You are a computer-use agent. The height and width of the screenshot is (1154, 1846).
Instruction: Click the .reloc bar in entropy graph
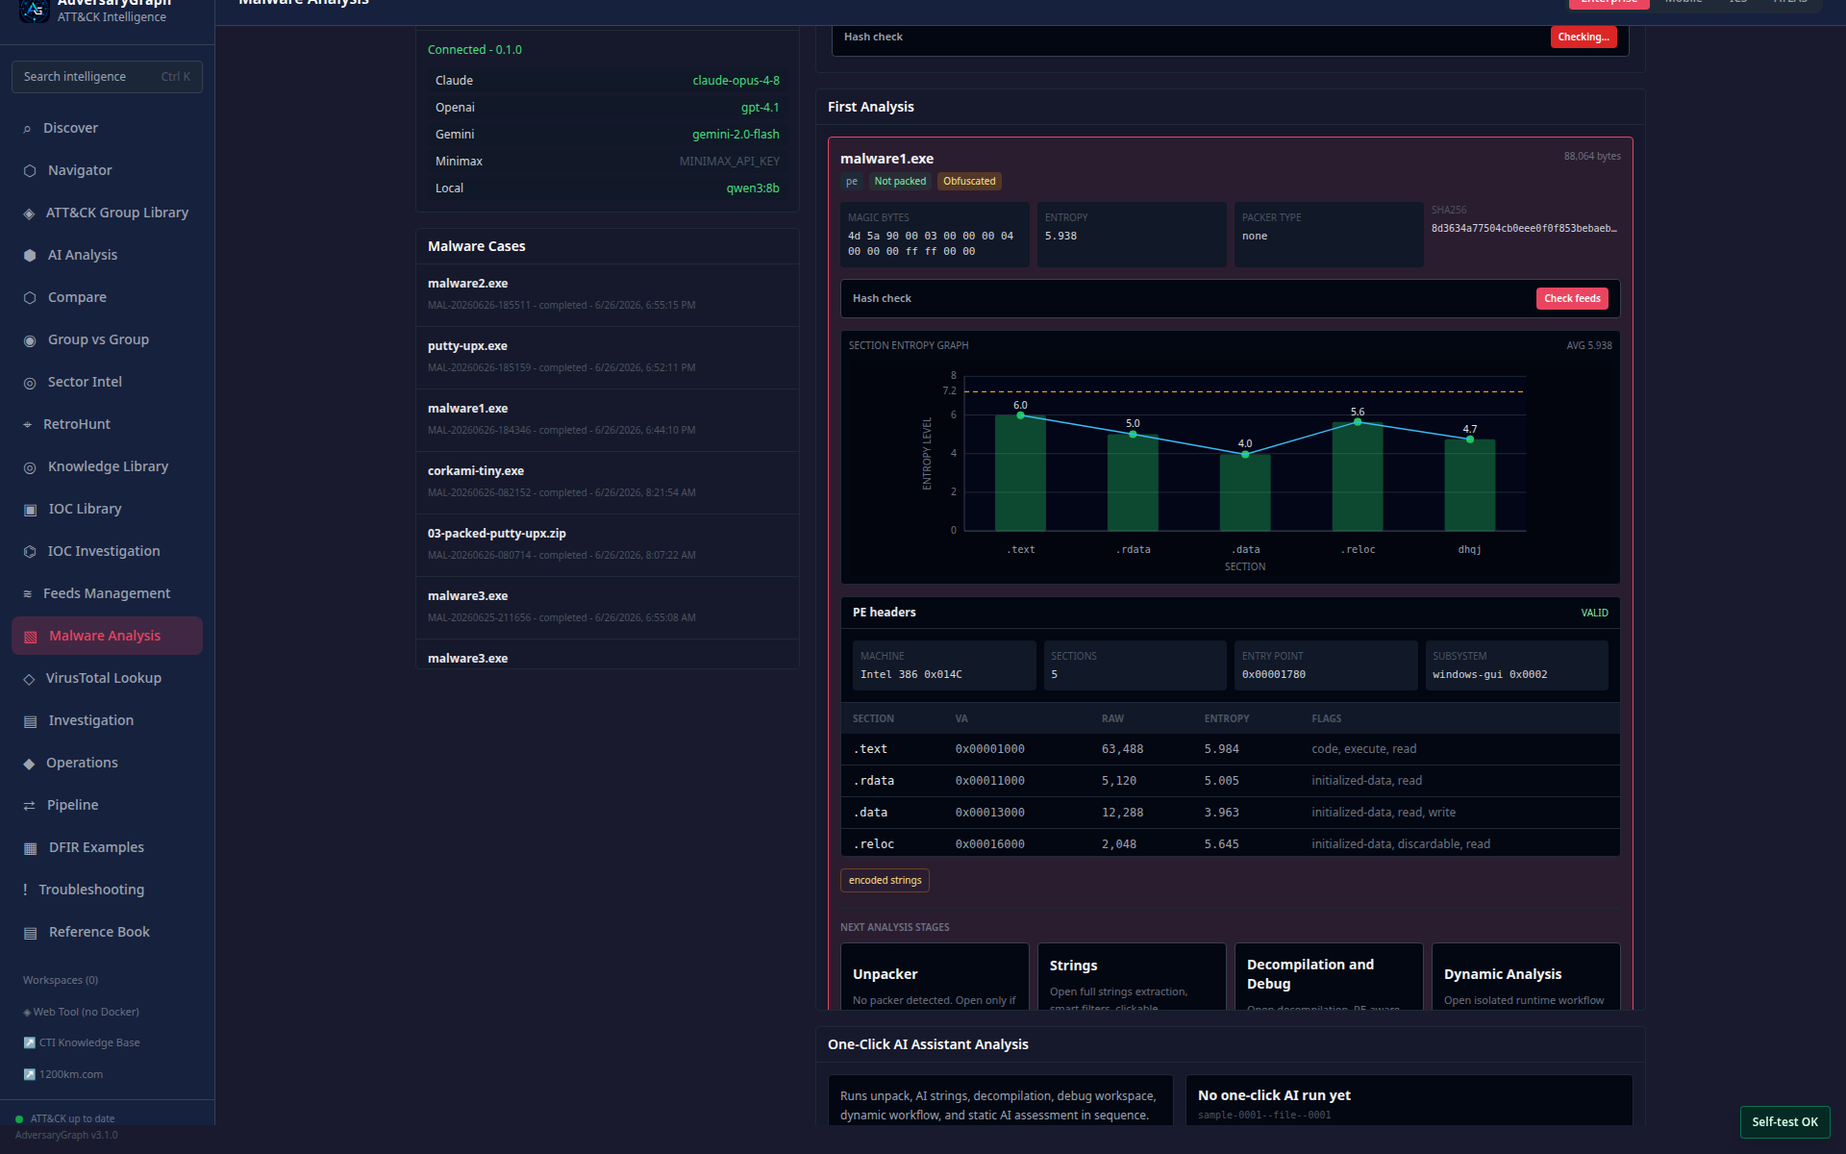point(1358,477)
